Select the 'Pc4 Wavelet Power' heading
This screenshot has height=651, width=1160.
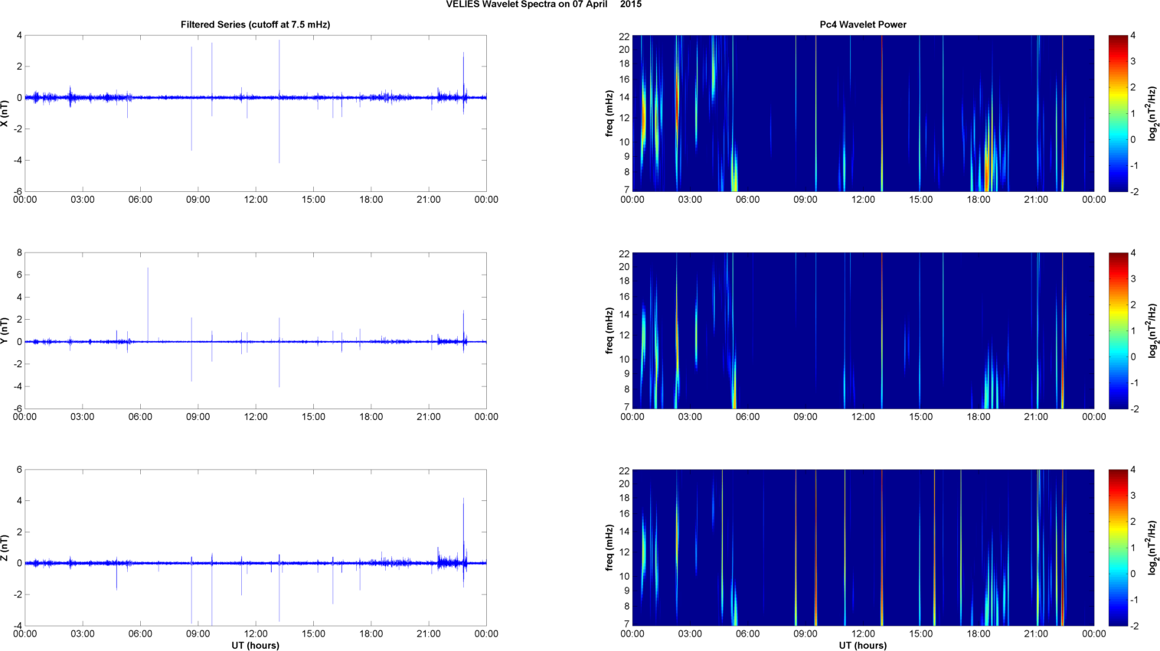863,24
